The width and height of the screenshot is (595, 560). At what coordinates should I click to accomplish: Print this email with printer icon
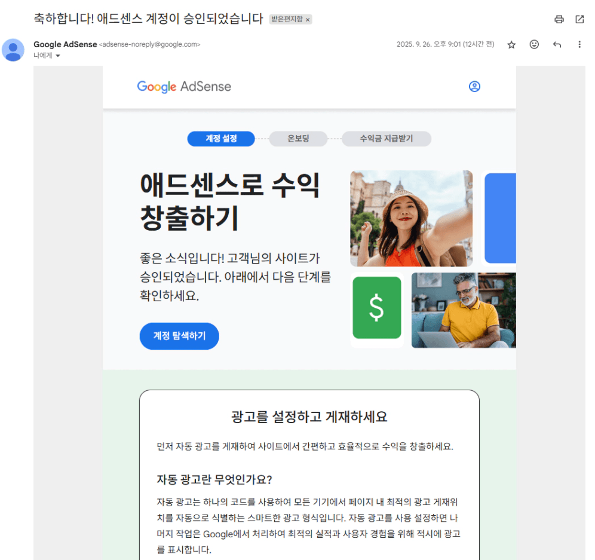tap(559, 19)
